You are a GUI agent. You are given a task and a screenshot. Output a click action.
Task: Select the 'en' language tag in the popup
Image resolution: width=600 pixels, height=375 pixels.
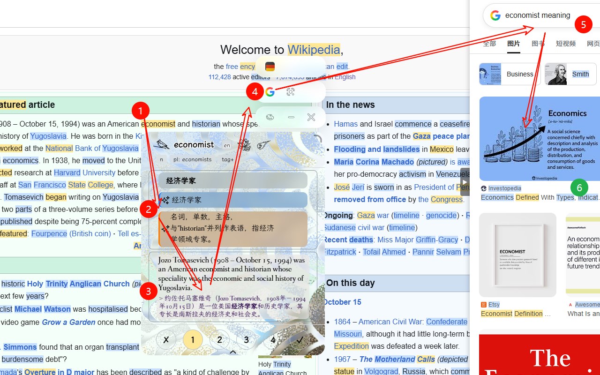pos(227,145)
